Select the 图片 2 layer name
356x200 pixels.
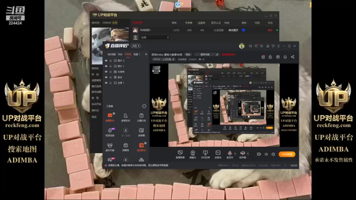[121, 60]
